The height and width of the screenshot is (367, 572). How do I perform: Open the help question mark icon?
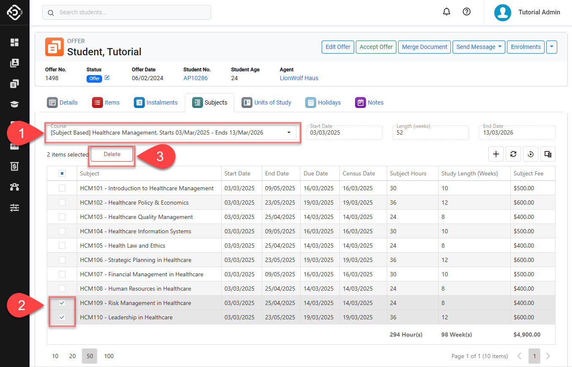[466, 12]
